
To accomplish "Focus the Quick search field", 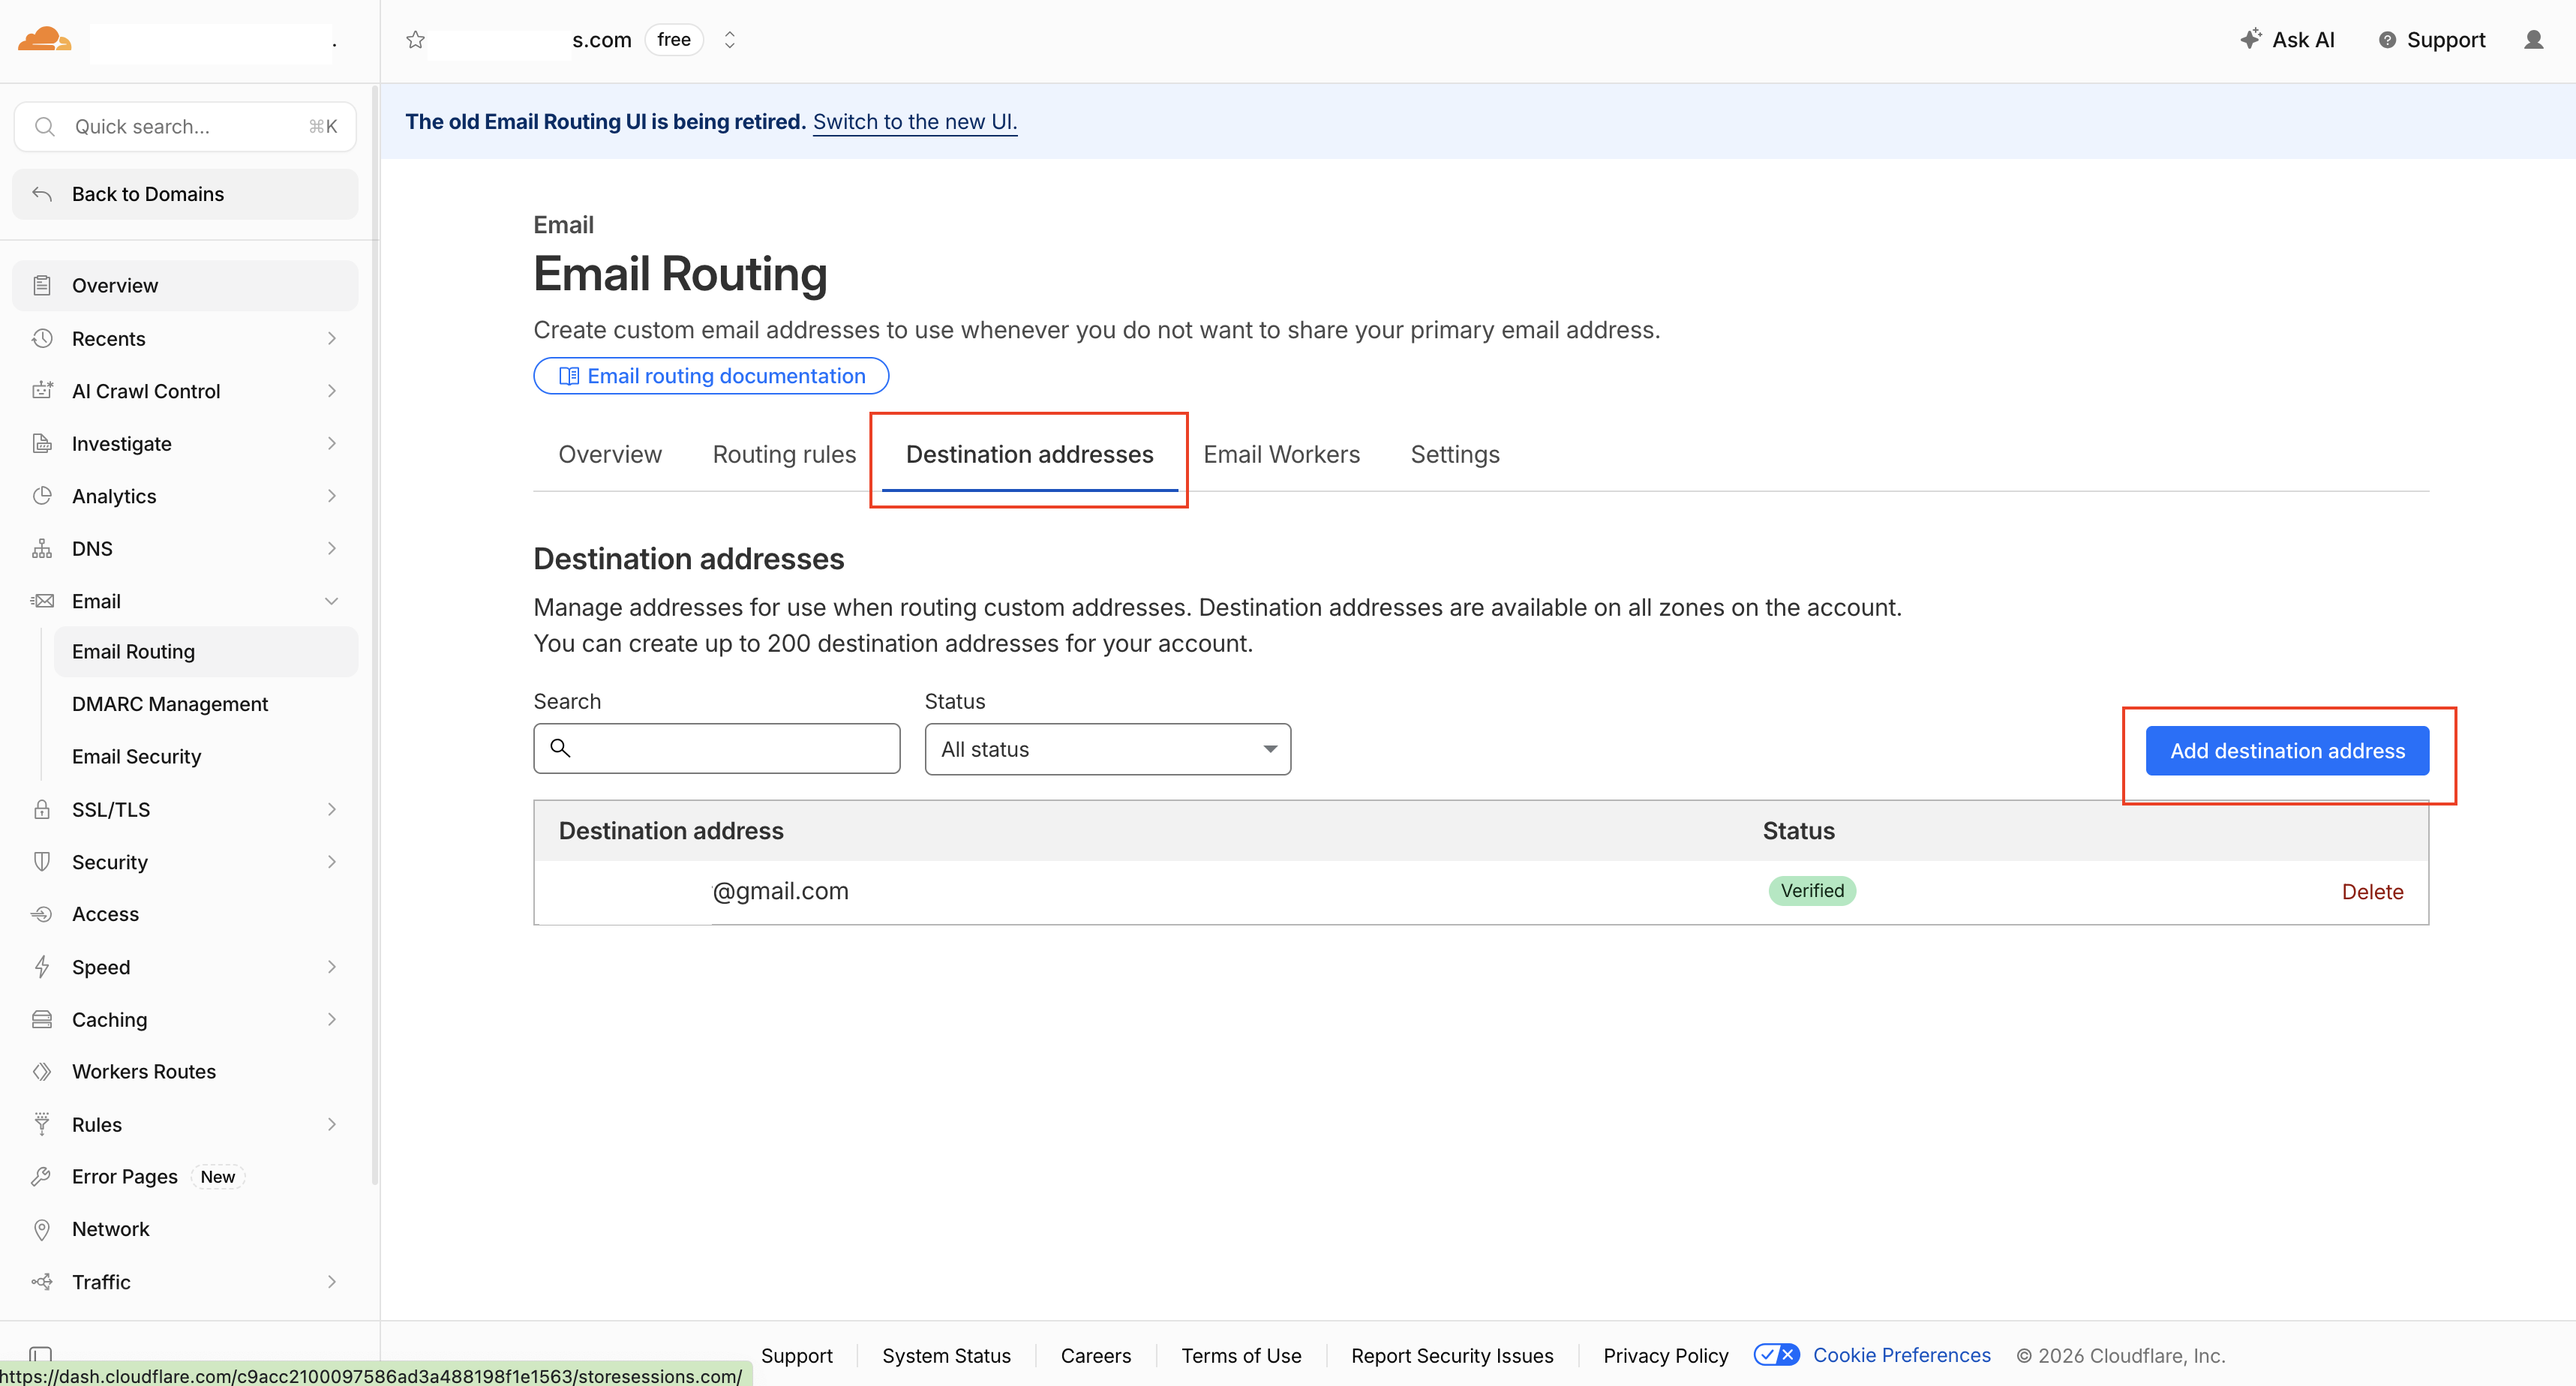I will click(185, 127).
